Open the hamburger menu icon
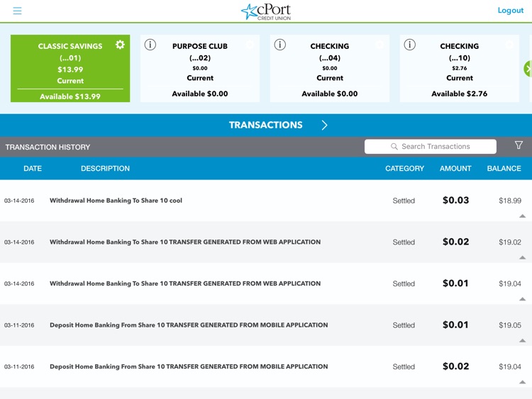The image size is (532, 399). [x=17, y=11]
